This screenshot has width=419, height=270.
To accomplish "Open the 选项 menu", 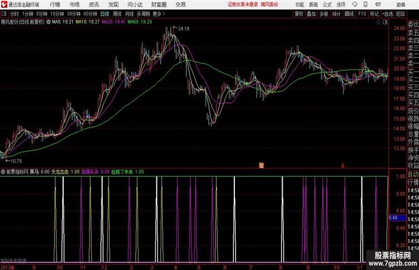I will coord(341,4).
